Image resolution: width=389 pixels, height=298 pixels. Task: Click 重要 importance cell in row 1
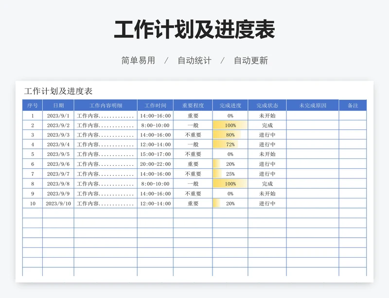(x=193, y=116)
